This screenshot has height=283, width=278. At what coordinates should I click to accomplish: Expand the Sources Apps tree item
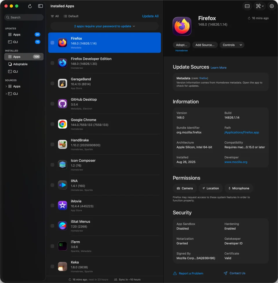(x=6, y=86)
